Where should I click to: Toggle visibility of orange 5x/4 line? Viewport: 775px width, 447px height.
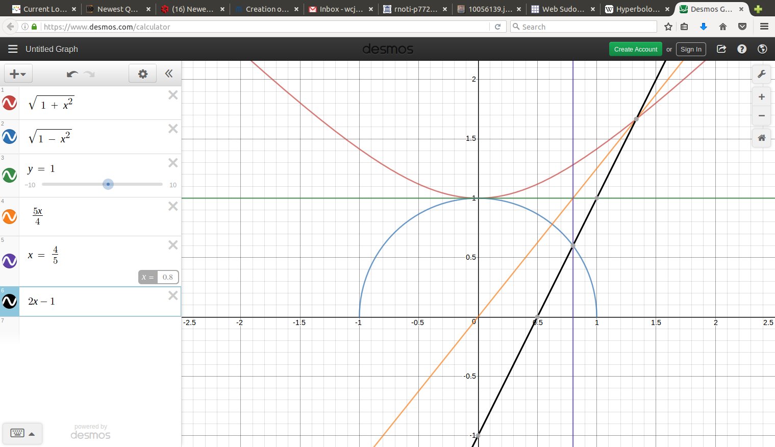point(10,216)
